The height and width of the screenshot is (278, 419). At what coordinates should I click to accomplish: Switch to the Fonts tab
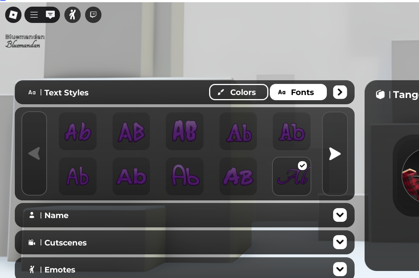298,92
